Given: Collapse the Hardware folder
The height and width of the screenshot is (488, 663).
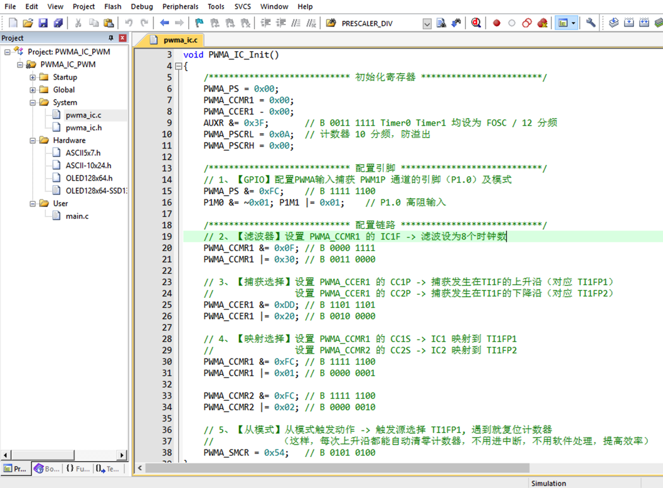Looking at the screenshot, I should (33, 140).
